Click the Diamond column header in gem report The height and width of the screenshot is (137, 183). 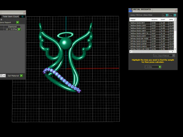point(12,27)
